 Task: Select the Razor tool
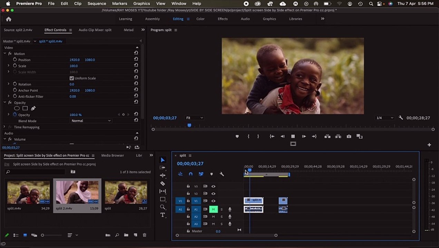163,183
